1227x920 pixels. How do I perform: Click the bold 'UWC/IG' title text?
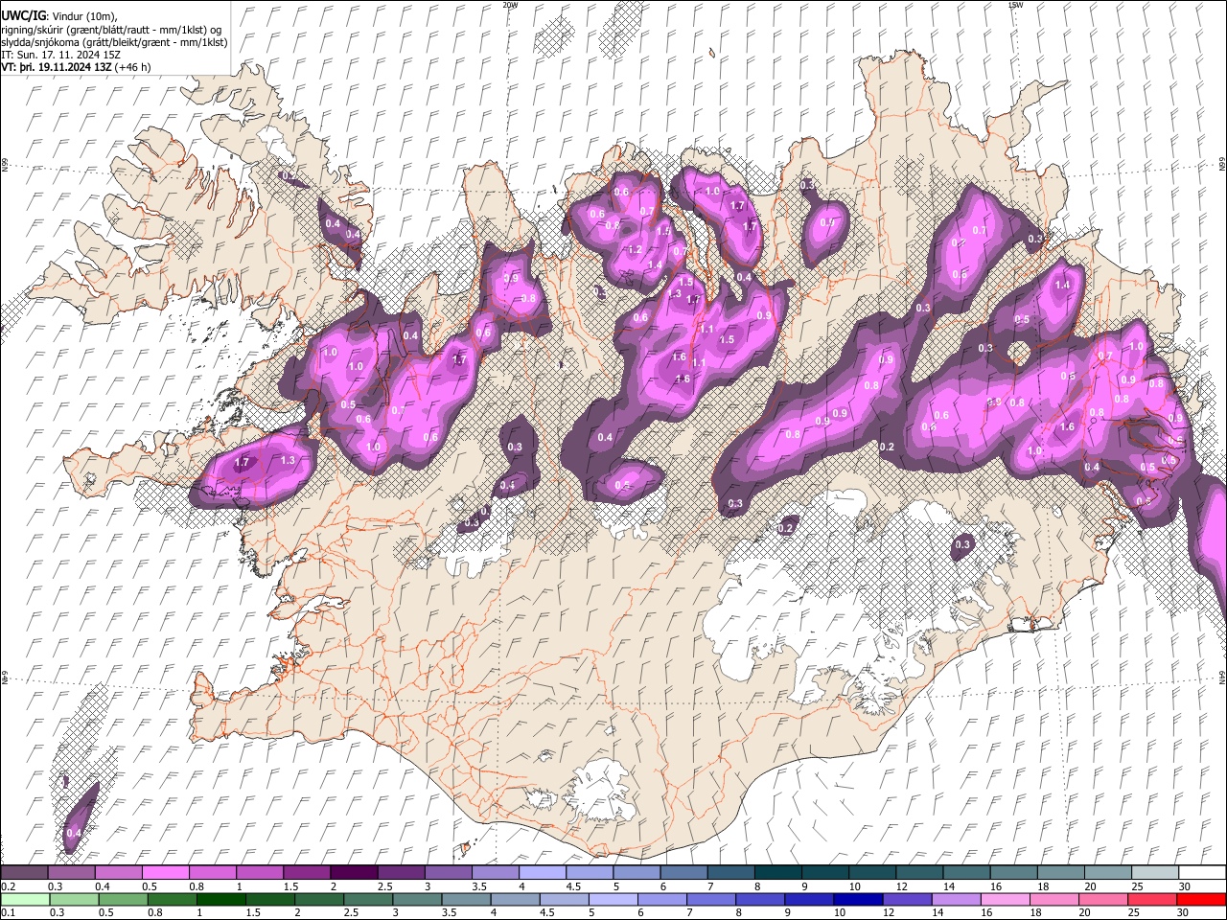click(23, 16)
